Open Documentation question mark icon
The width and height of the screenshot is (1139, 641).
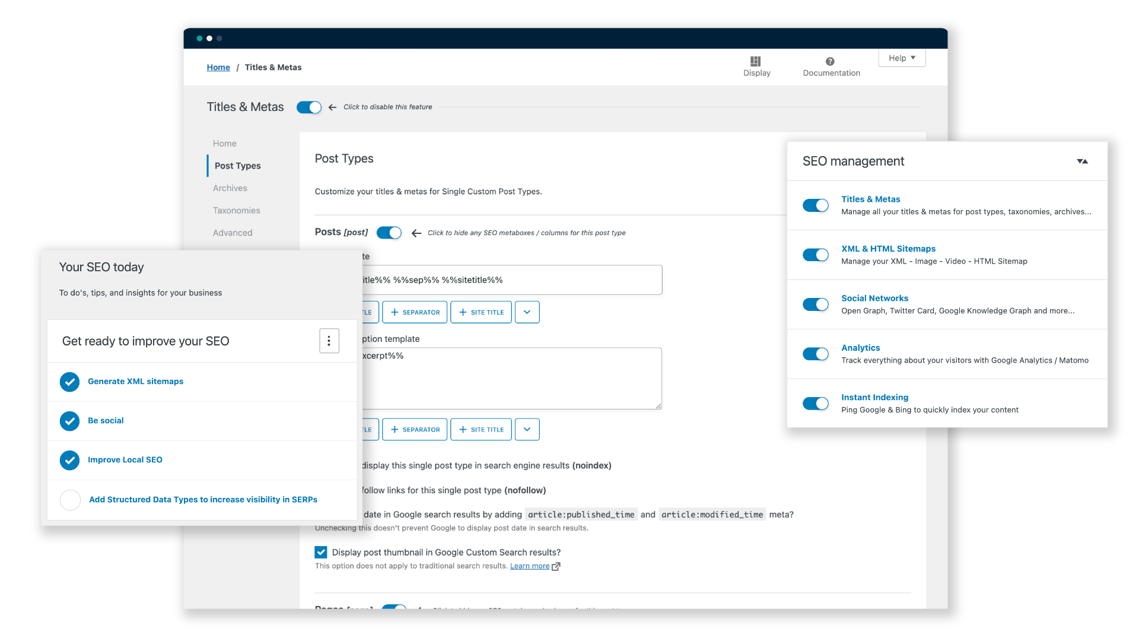(830, 61)
